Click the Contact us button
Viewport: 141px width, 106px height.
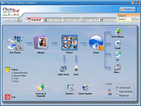(x=127, y=9)
